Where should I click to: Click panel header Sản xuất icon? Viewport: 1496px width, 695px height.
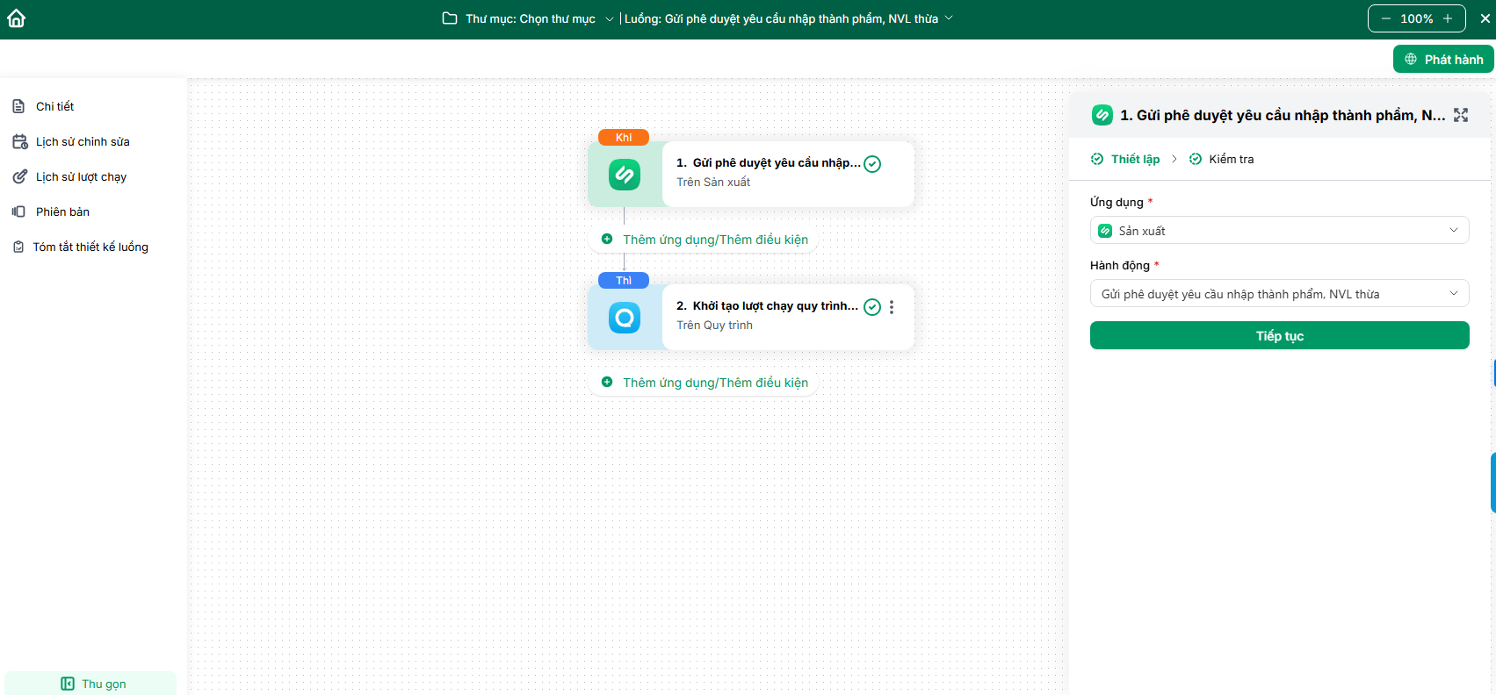pyautogui.click(x=1102, y=115)
